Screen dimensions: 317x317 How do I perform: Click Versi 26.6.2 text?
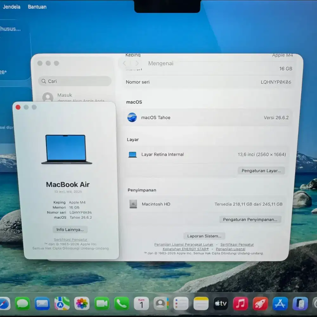[x=276, y=118]
